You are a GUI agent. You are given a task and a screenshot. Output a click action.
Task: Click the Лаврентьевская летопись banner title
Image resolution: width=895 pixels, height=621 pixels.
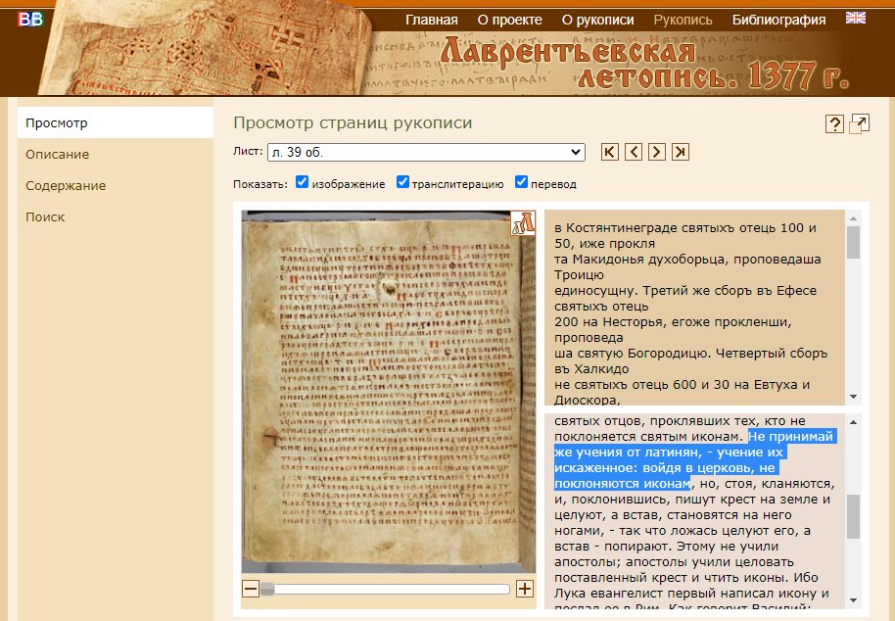pos(644,65)
